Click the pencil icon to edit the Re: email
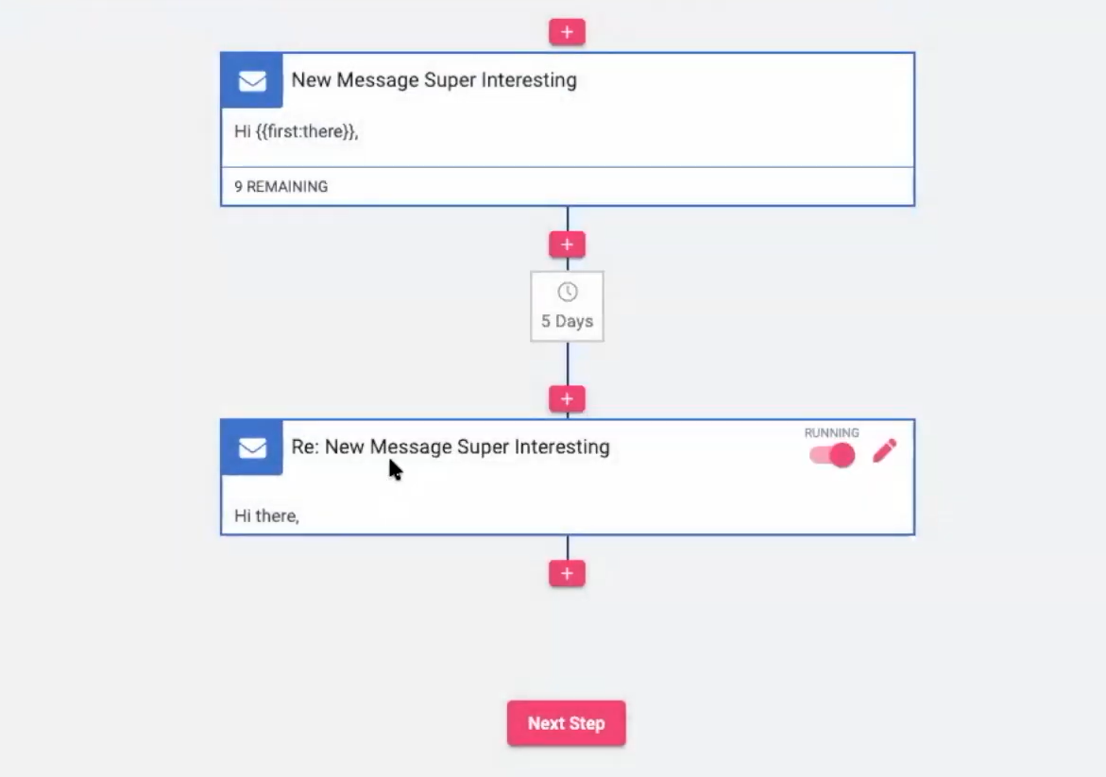The image size is (1106, 777). tap(884, 450)
